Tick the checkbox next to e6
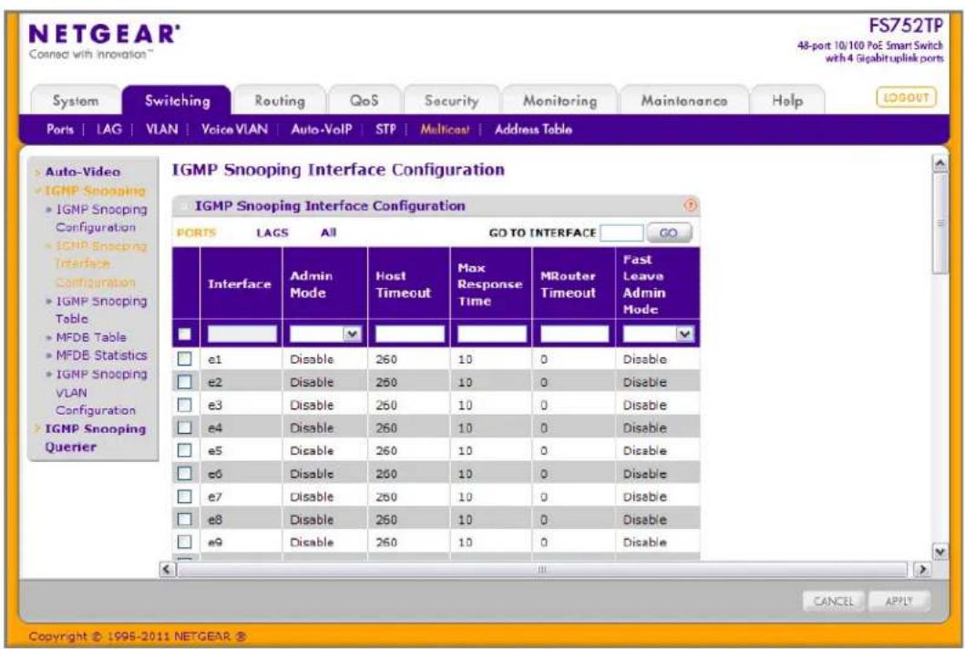965x649 pixels. 185,473
